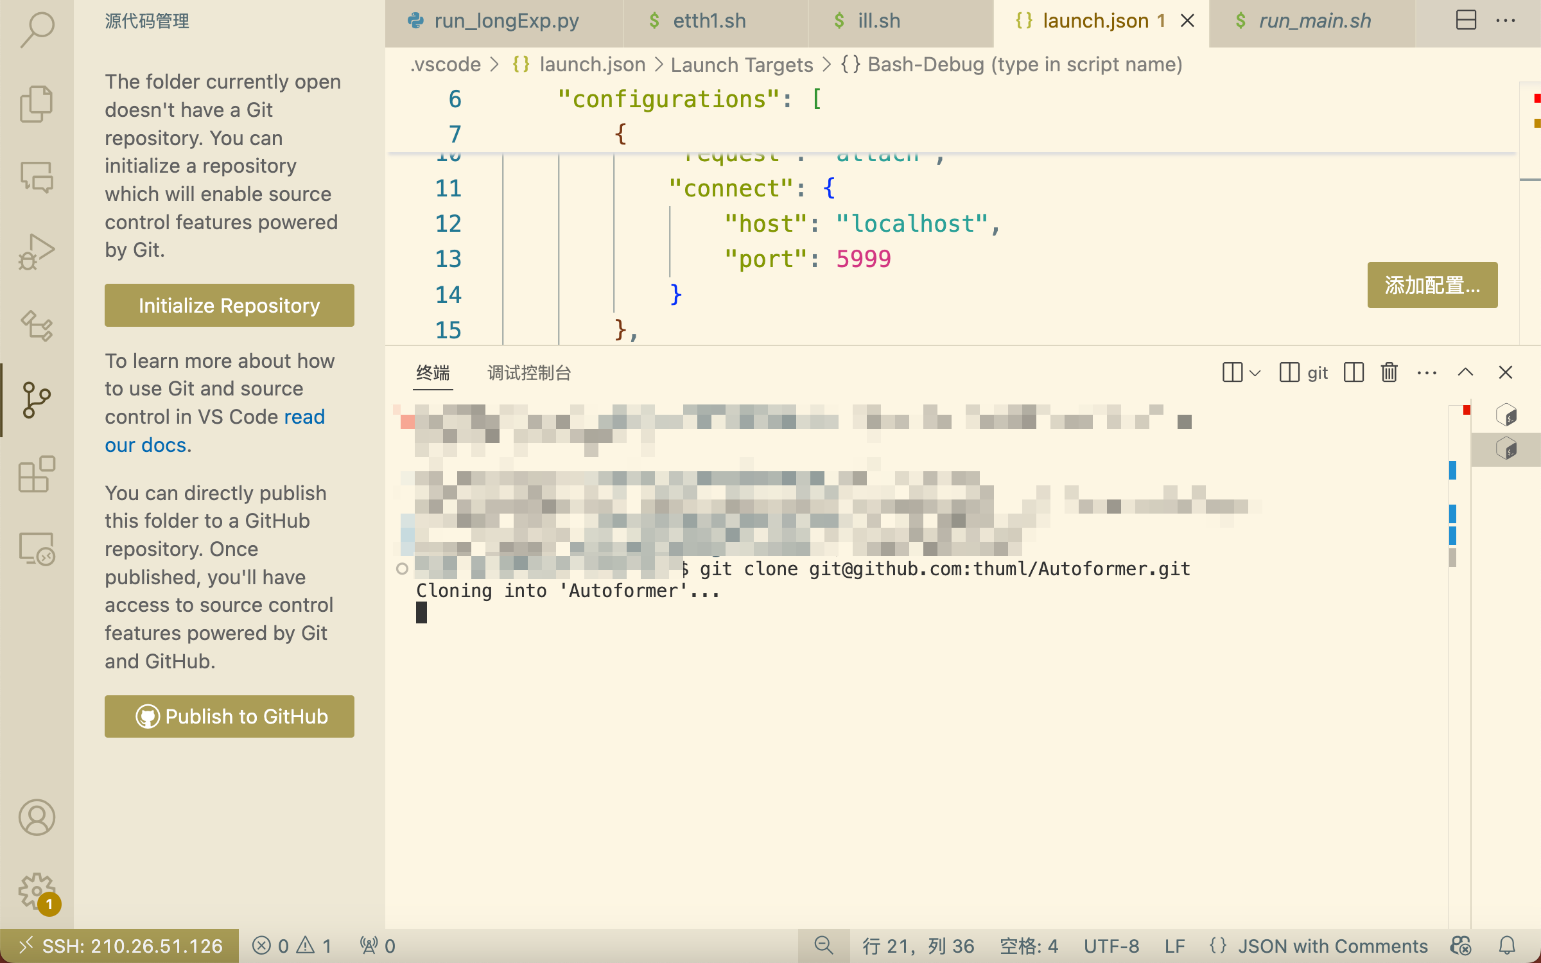
Task: Select the Source Control branch icon
Action: click(x=37, y=399)
